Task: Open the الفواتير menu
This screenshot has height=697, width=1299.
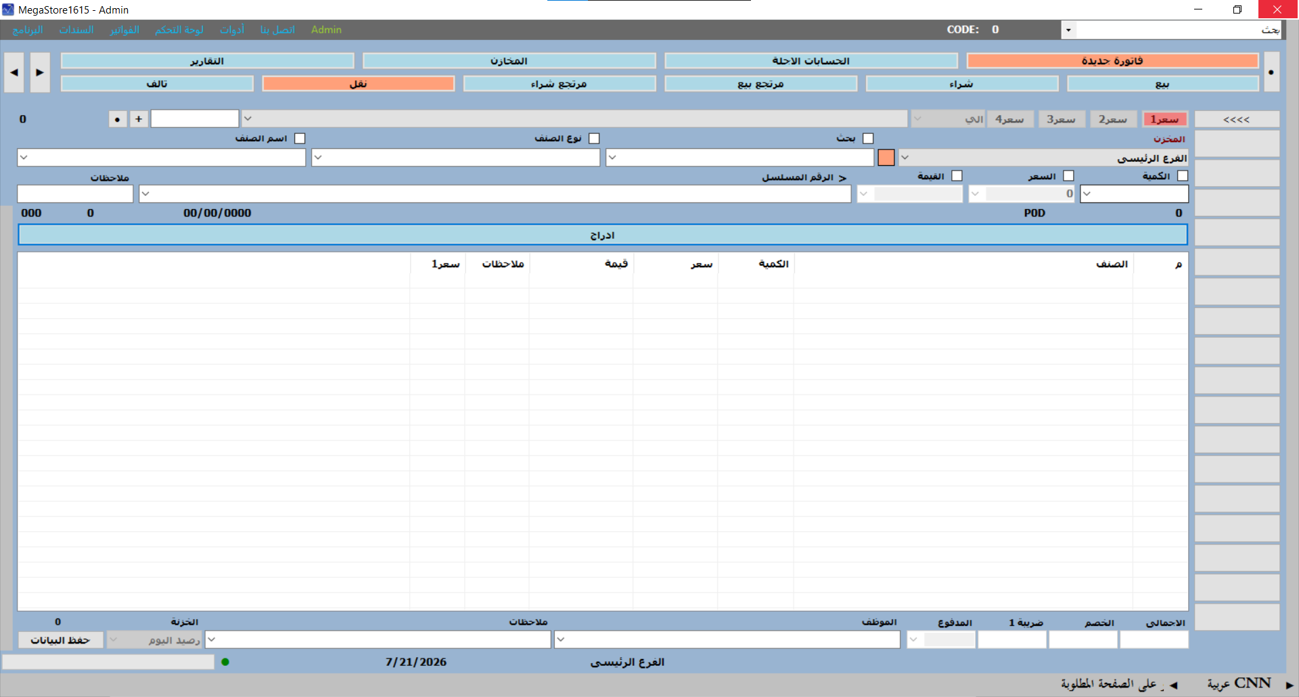Action: point(124,30)
